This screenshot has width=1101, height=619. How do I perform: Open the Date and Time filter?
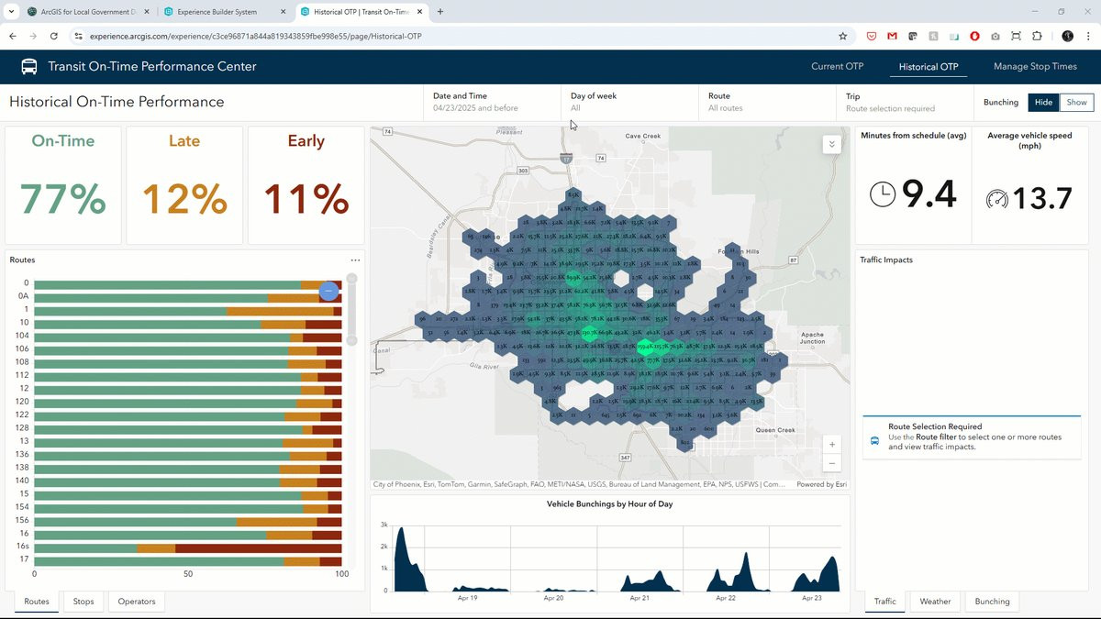tap(493, 102)
